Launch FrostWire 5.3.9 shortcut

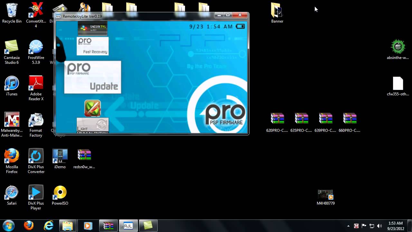pyautogui.click(x=36, y=52)
